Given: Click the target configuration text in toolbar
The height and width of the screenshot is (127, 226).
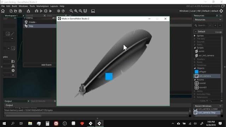Looking at the screenshot, I should pos(199,11).
